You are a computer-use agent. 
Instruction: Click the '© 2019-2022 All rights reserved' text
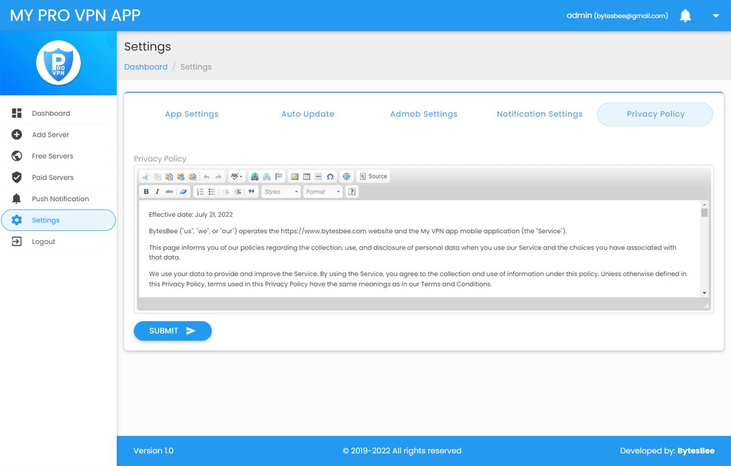402,451
